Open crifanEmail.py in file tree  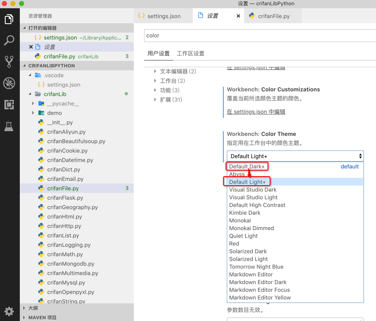point(77,179)
